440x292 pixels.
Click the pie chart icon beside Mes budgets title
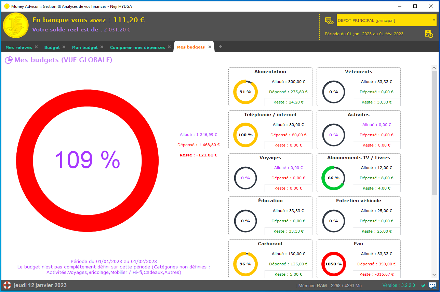[9, 60]
